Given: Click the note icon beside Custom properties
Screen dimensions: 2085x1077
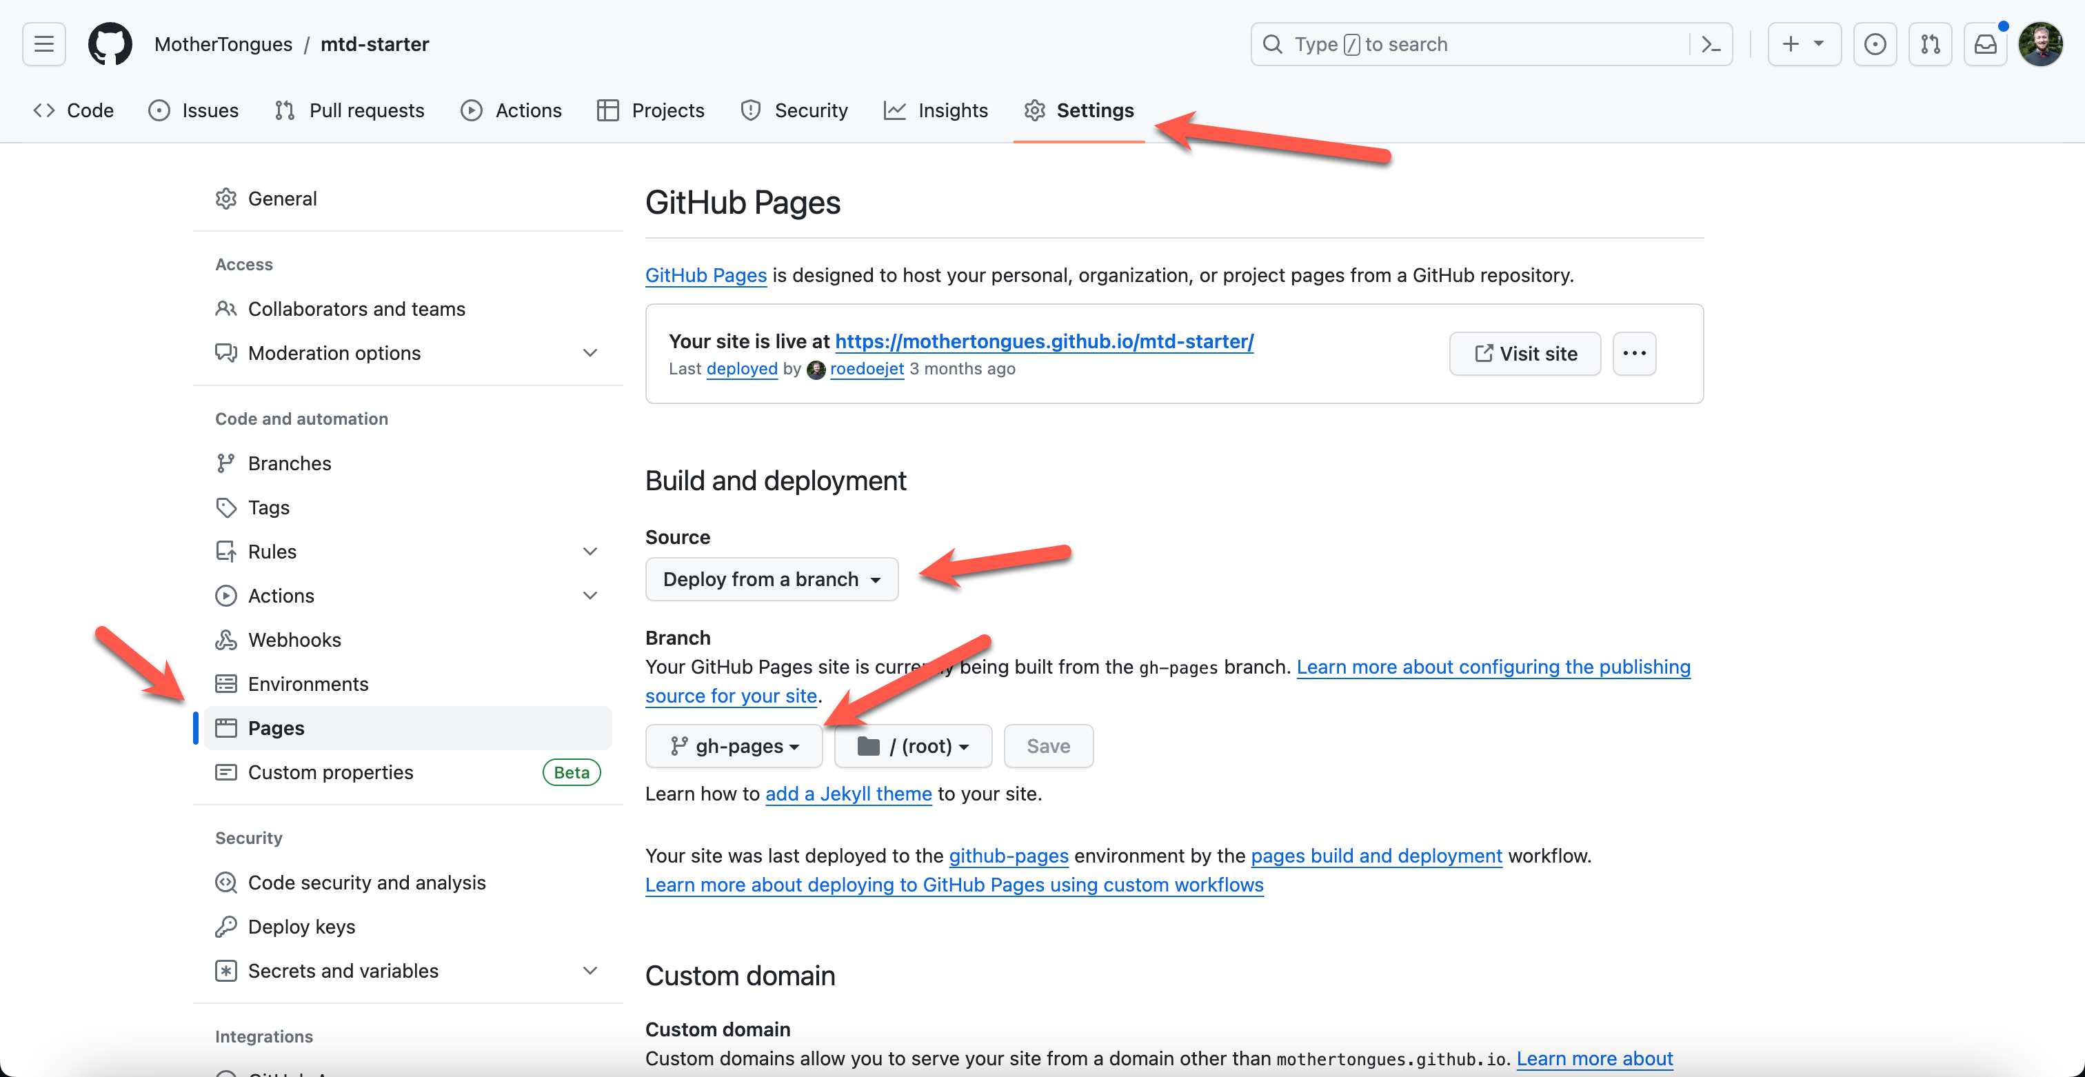Looking at the screenshot, I should point(226,772).
